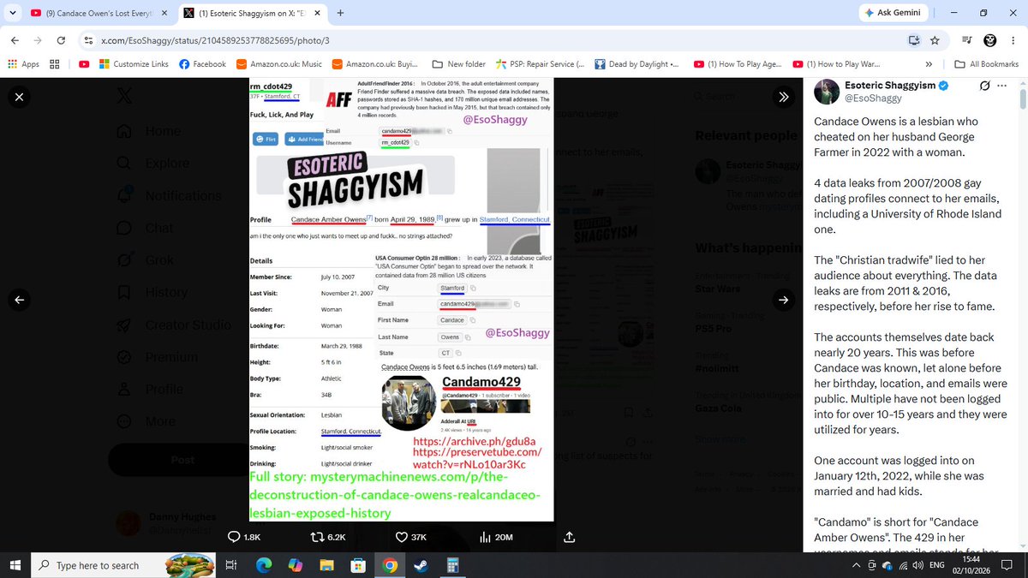The width and height of the screenshot is (1028, 578).
Task: Open Microsoft Store from the taskbar
Action: 358,565
